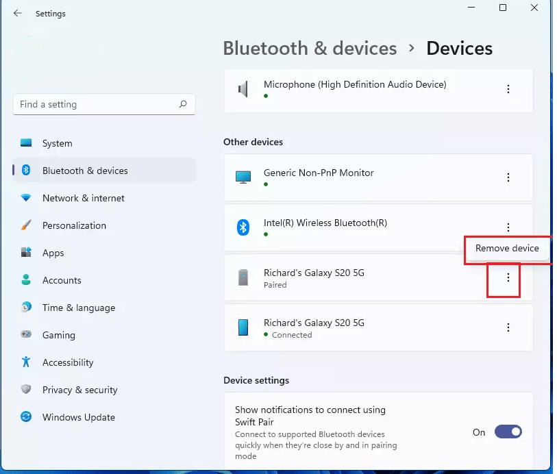Screen dimensions: 557x474
Task: Click the Device settings heading
Action: point(256,380)
